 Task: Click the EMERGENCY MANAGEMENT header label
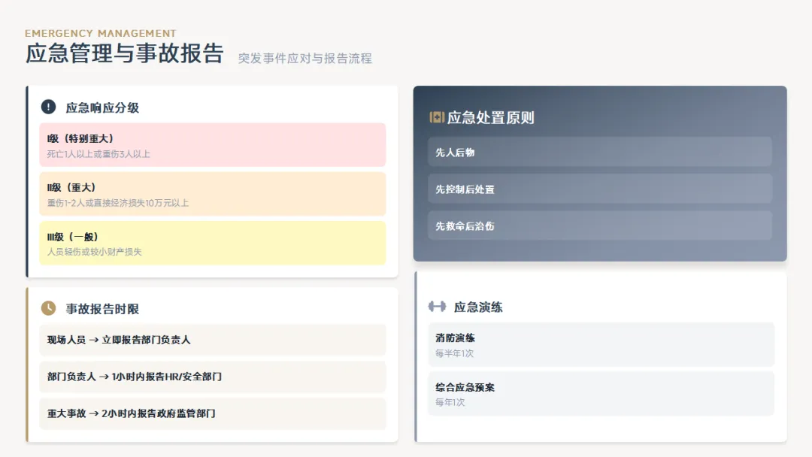tap(101, 33)
